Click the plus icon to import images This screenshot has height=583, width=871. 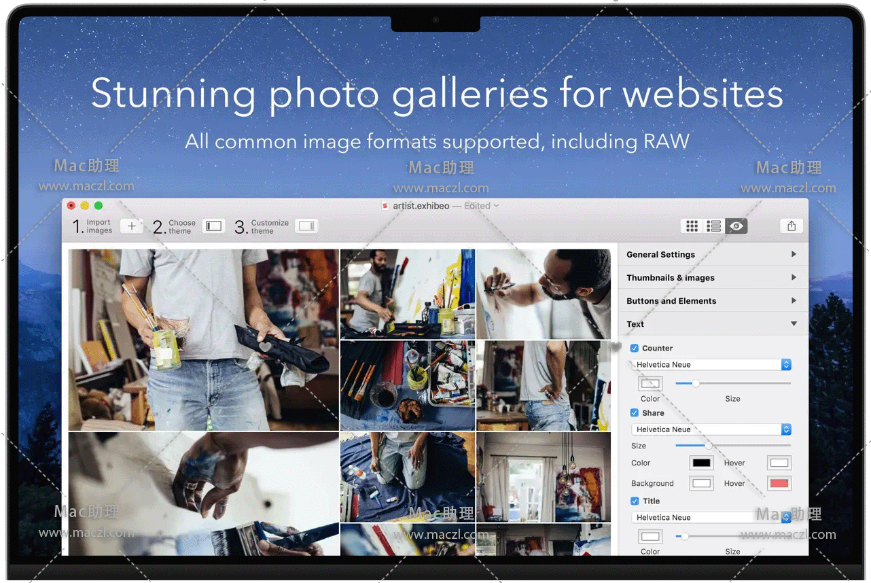132,226
